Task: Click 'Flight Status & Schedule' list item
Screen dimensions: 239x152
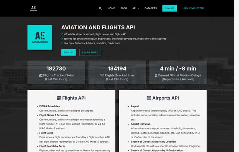Action: (53, 115)
